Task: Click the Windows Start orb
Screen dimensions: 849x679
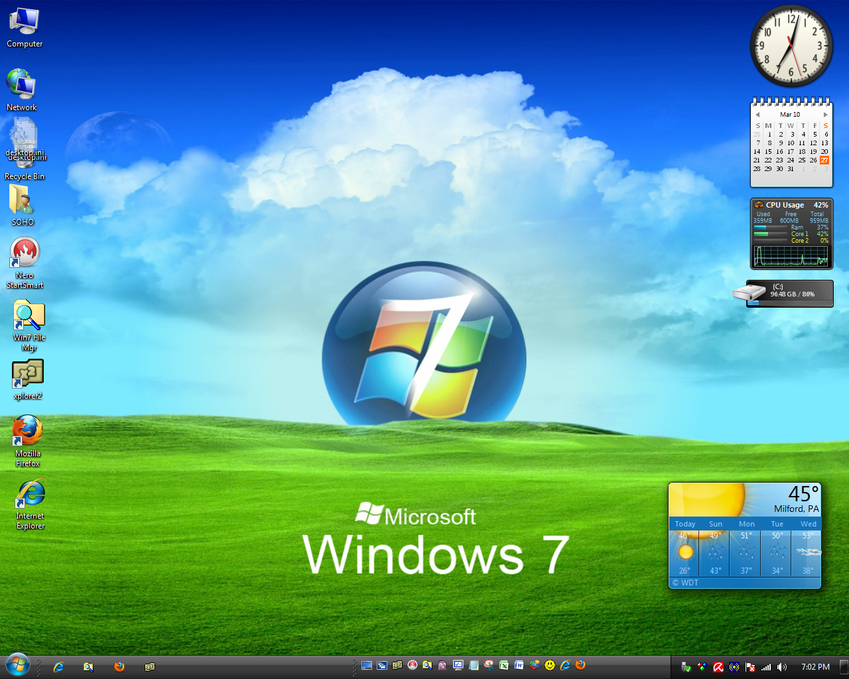Action: (x=17, y=665)
